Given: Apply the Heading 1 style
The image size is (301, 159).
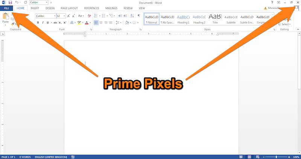Looking at the screenshot, I should 183,19.
